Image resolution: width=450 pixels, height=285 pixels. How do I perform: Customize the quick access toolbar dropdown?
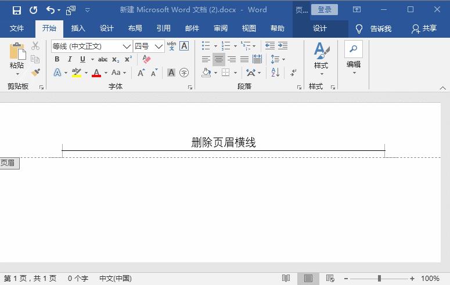(x=88, y=10)
